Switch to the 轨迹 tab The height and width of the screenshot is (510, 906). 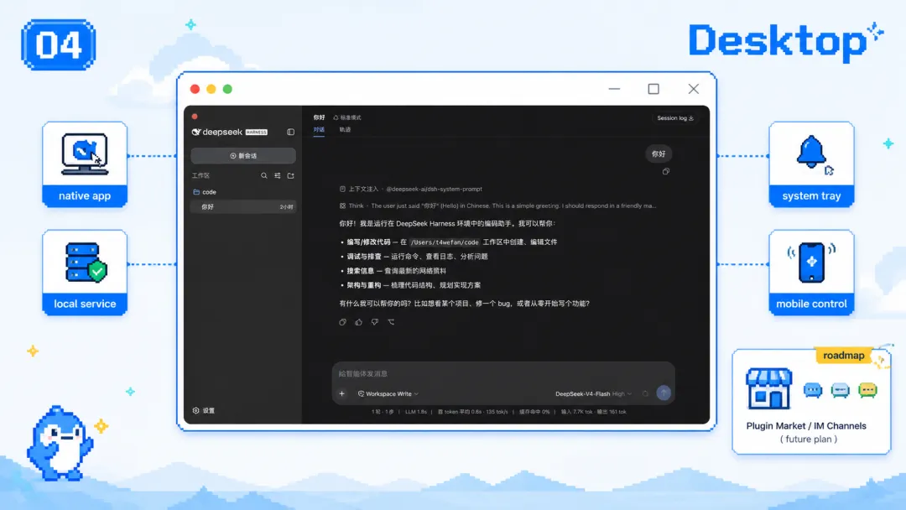pyautogui.click(x=345, y=130)
